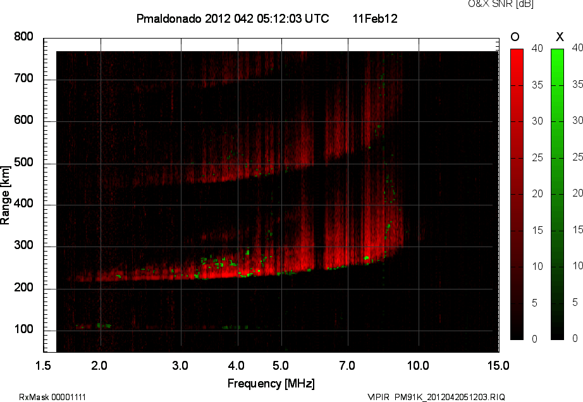Click the red O-mode SNR color bar

(517, 194)
